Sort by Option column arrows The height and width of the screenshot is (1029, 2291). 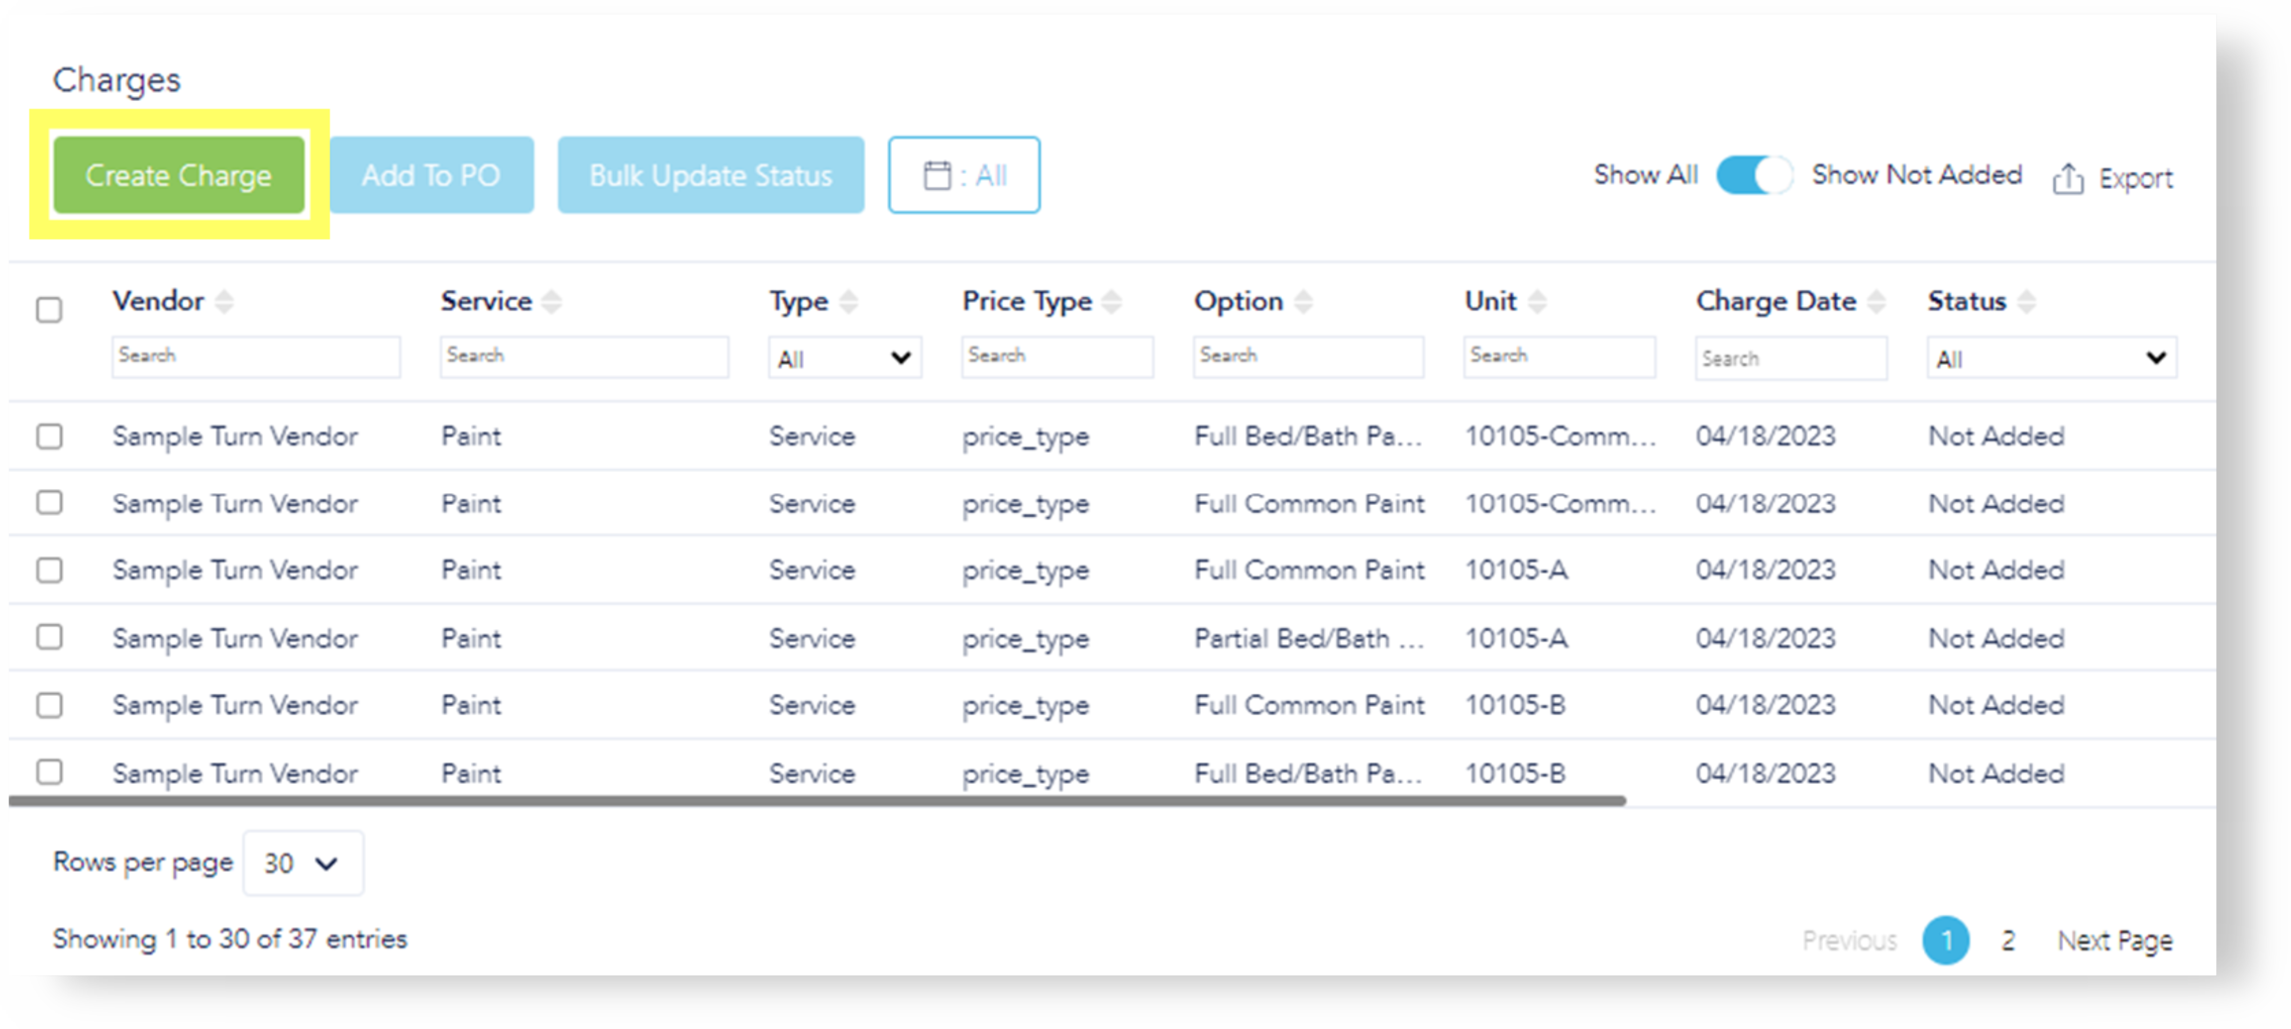pos(1303,301)
